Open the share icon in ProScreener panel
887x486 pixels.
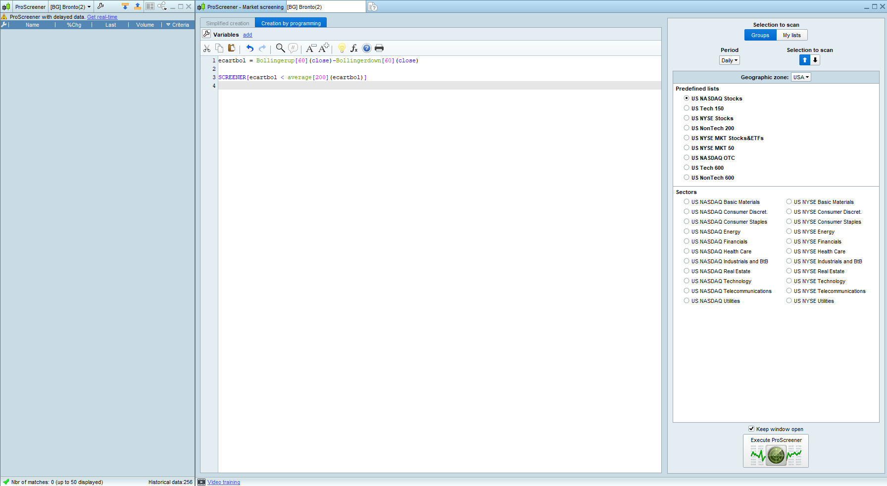tap(162, 6)
